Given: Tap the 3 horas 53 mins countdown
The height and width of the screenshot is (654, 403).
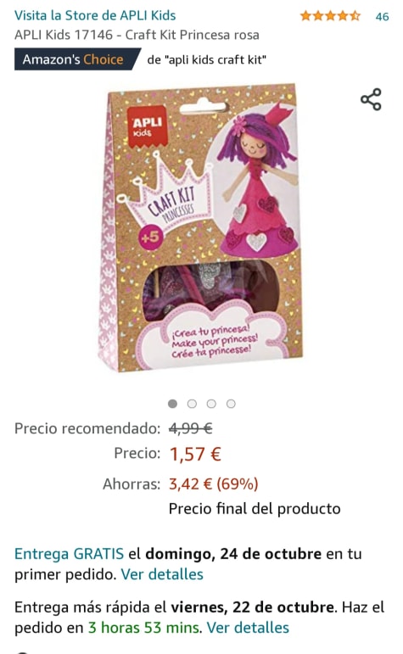Looking at the screenshot, I should pyautogui.click(x=143, y=628).
